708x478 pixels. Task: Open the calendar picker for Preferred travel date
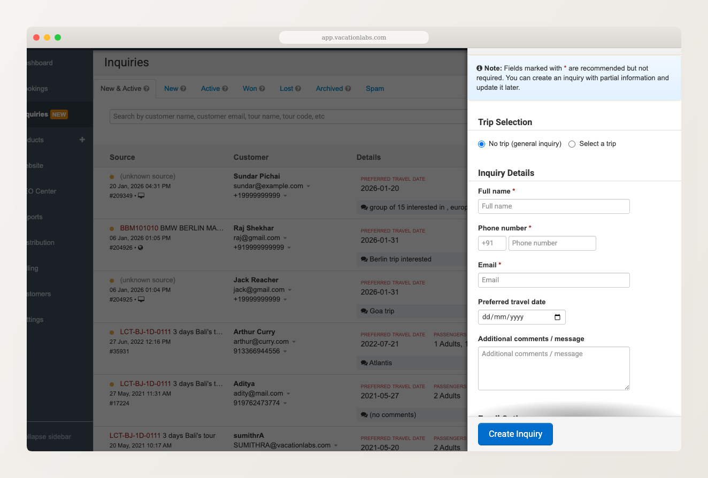click(x=557, y=317)
